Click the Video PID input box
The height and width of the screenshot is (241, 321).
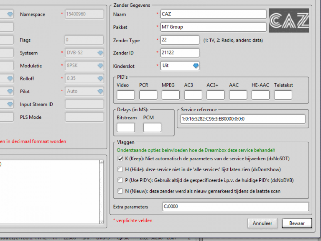pos(125,95)
